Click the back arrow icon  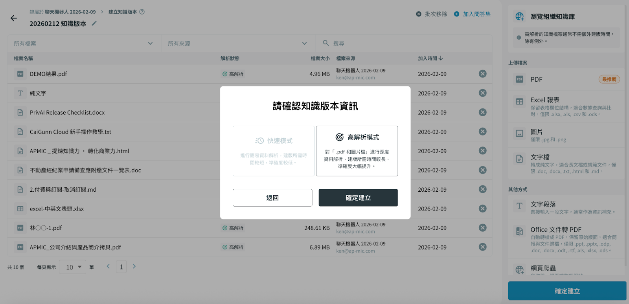tap(14, 18)
